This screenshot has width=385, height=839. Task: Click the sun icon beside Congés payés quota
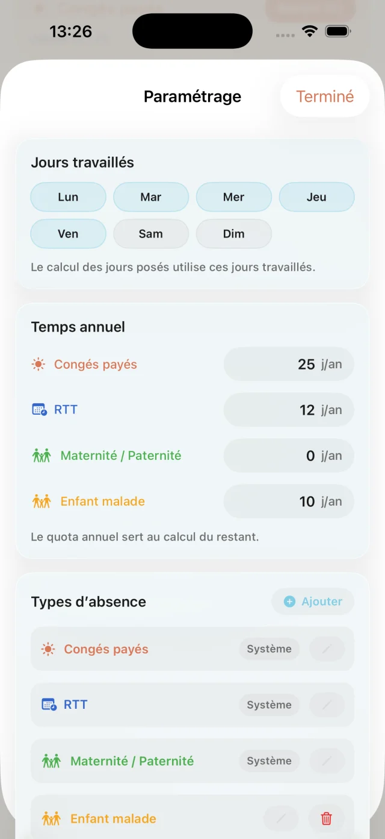[38, 364]
